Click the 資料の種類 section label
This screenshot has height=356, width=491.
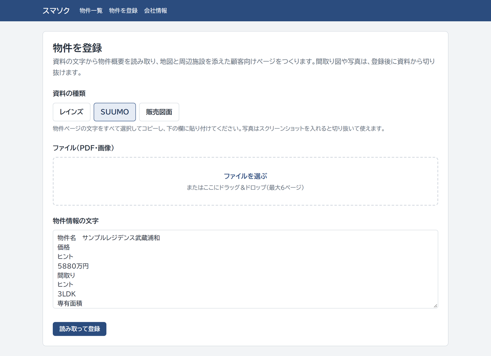click(x=69, y=93)
